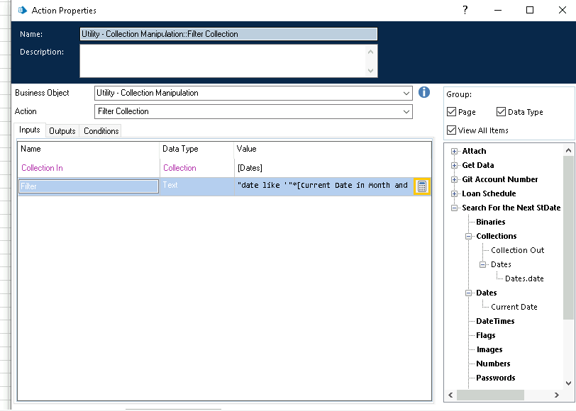Open the expression calculator for Filter
Image resolution: width=576 pixels, height=411 pixels.
[x=421, y=186]
